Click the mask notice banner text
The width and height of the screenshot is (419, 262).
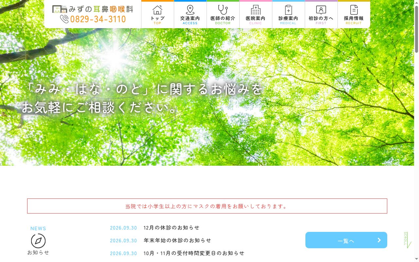pos(207,206)
